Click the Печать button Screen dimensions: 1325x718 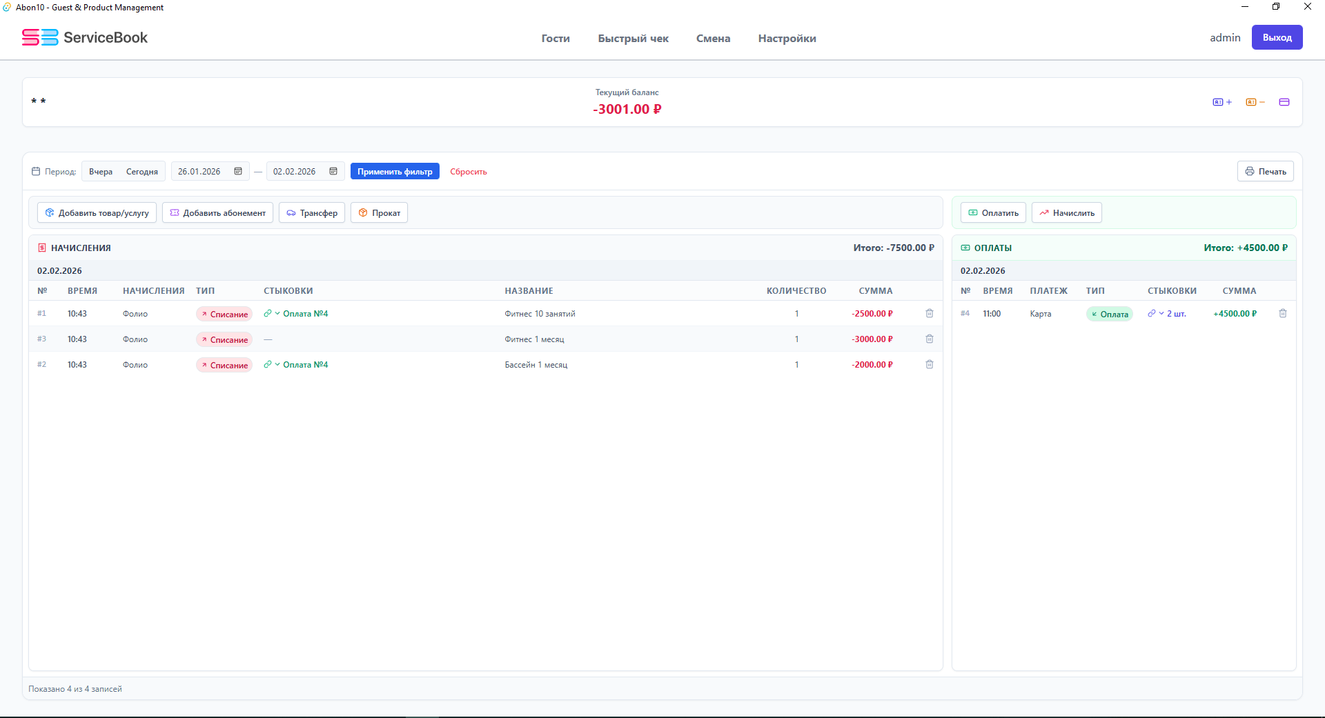1265,171
